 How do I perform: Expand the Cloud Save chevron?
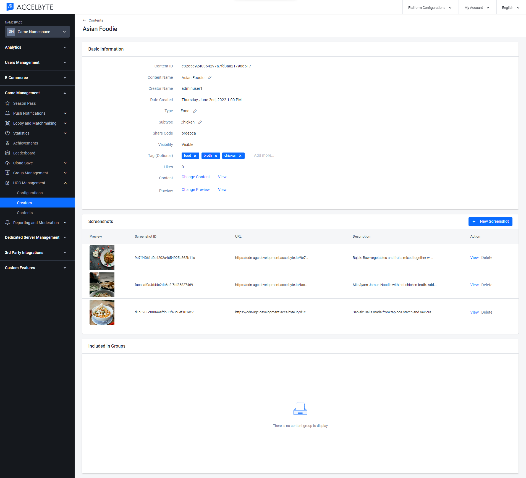pyautogui.click(x=65, y=163)
